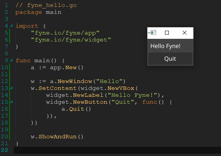This screenshot has width=221, height=156.
Task: Click the func keyword on line 15
Action: coord(150,102)
